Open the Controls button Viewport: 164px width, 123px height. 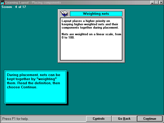pyautogui.click(x=99, y=119)
